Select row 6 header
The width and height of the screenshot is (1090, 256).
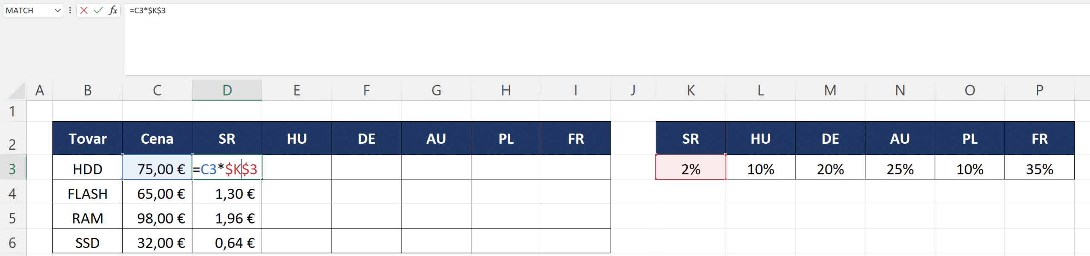tap(13, 242)
